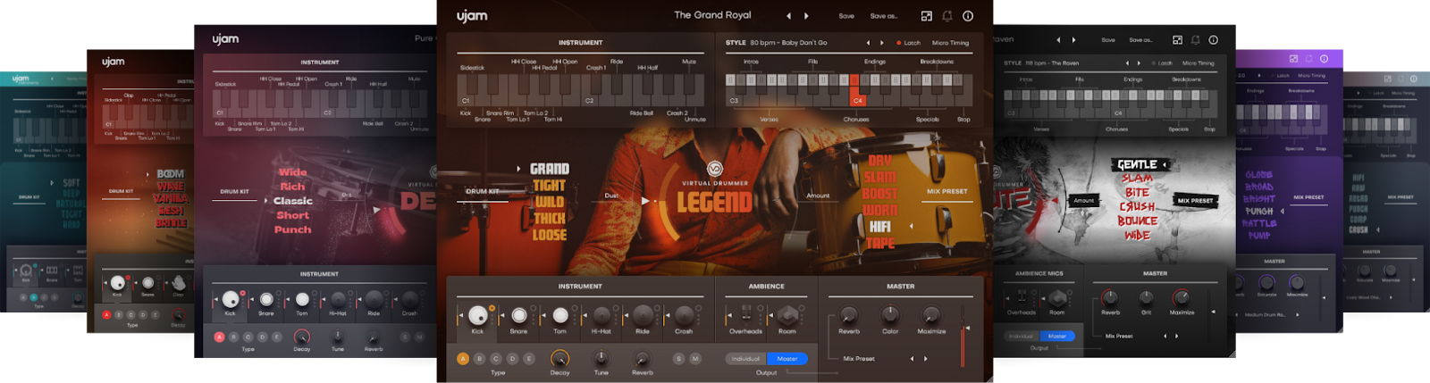Step to next Mix Preset in the Raven window
The image size is (1430, 383).
[x=1176, y=337]
